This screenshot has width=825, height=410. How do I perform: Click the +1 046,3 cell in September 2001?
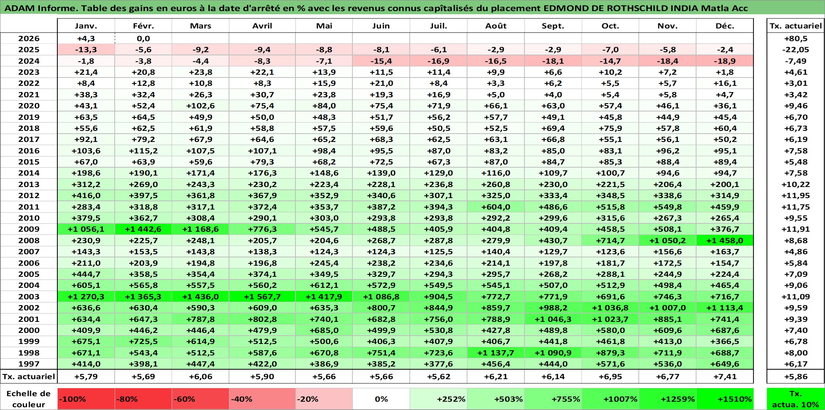[553, 319]
